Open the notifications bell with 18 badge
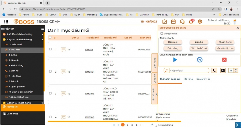This screenshot has height=128, width=241. click(191, 21)
